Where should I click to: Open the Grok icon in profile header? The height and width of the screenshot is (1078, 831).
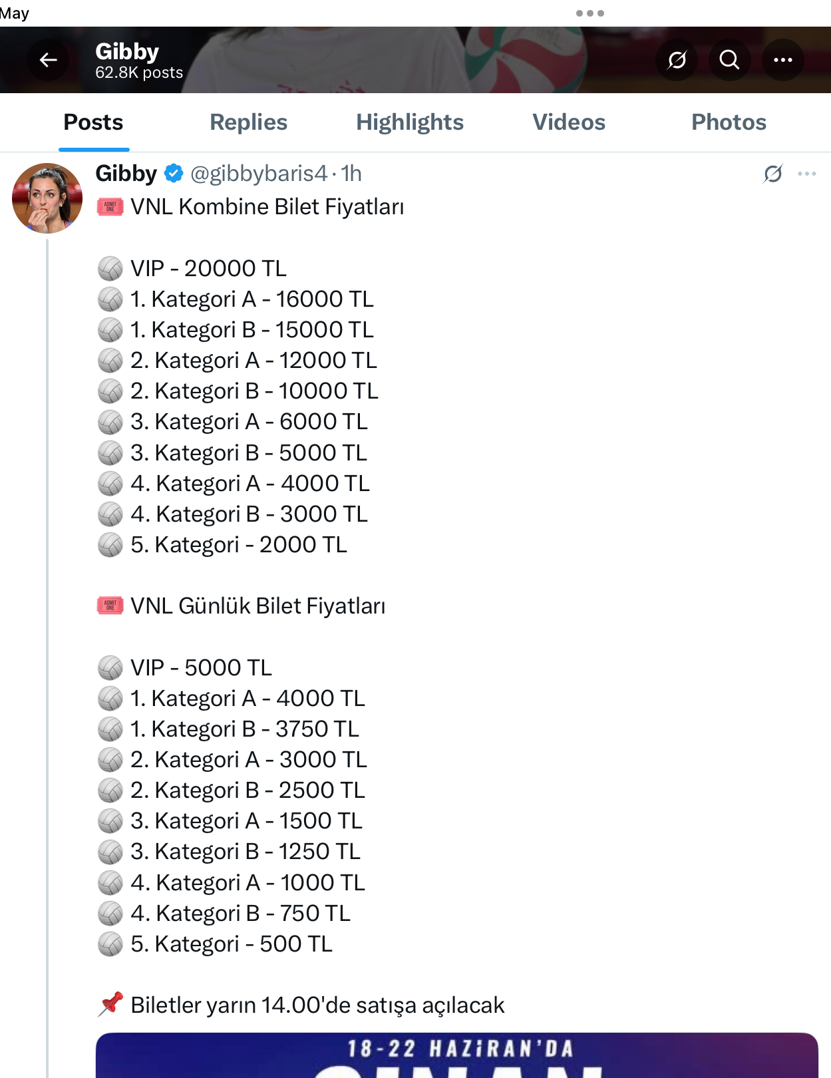677,61
